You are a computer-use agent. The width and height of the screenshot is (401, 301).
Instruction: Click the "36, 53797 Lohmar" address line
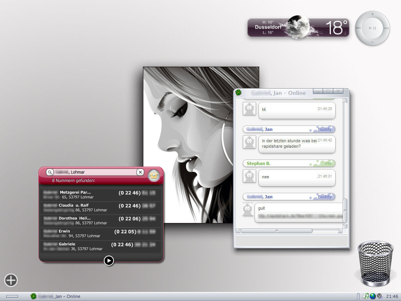tap(87, 249)
